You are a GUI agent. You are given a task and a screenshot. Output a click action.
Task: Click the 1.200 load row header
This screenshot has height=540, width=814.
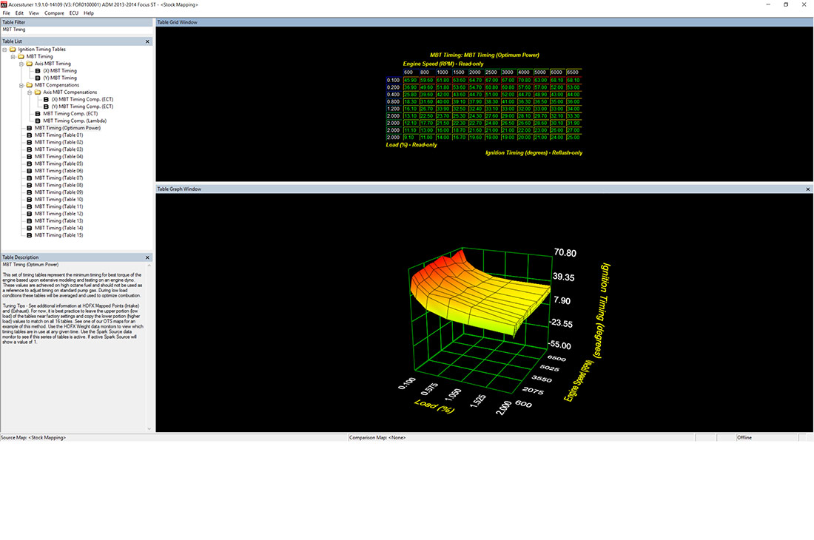(x=394, y=109)
